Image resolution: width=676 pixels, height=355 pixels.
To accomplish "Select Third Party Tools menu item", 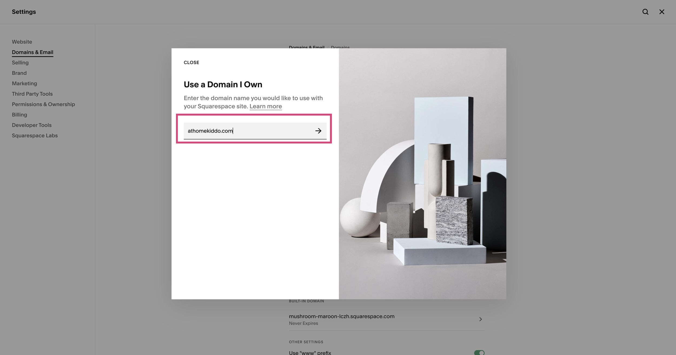I will point(32,94).
